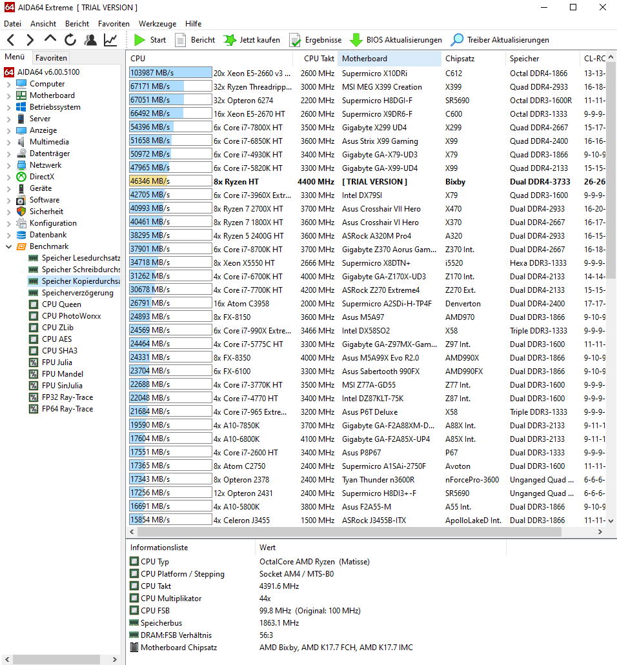Expand the Anzeige tree node
Viewport: 617px width, 665px height.
click(x=8, y=131)
